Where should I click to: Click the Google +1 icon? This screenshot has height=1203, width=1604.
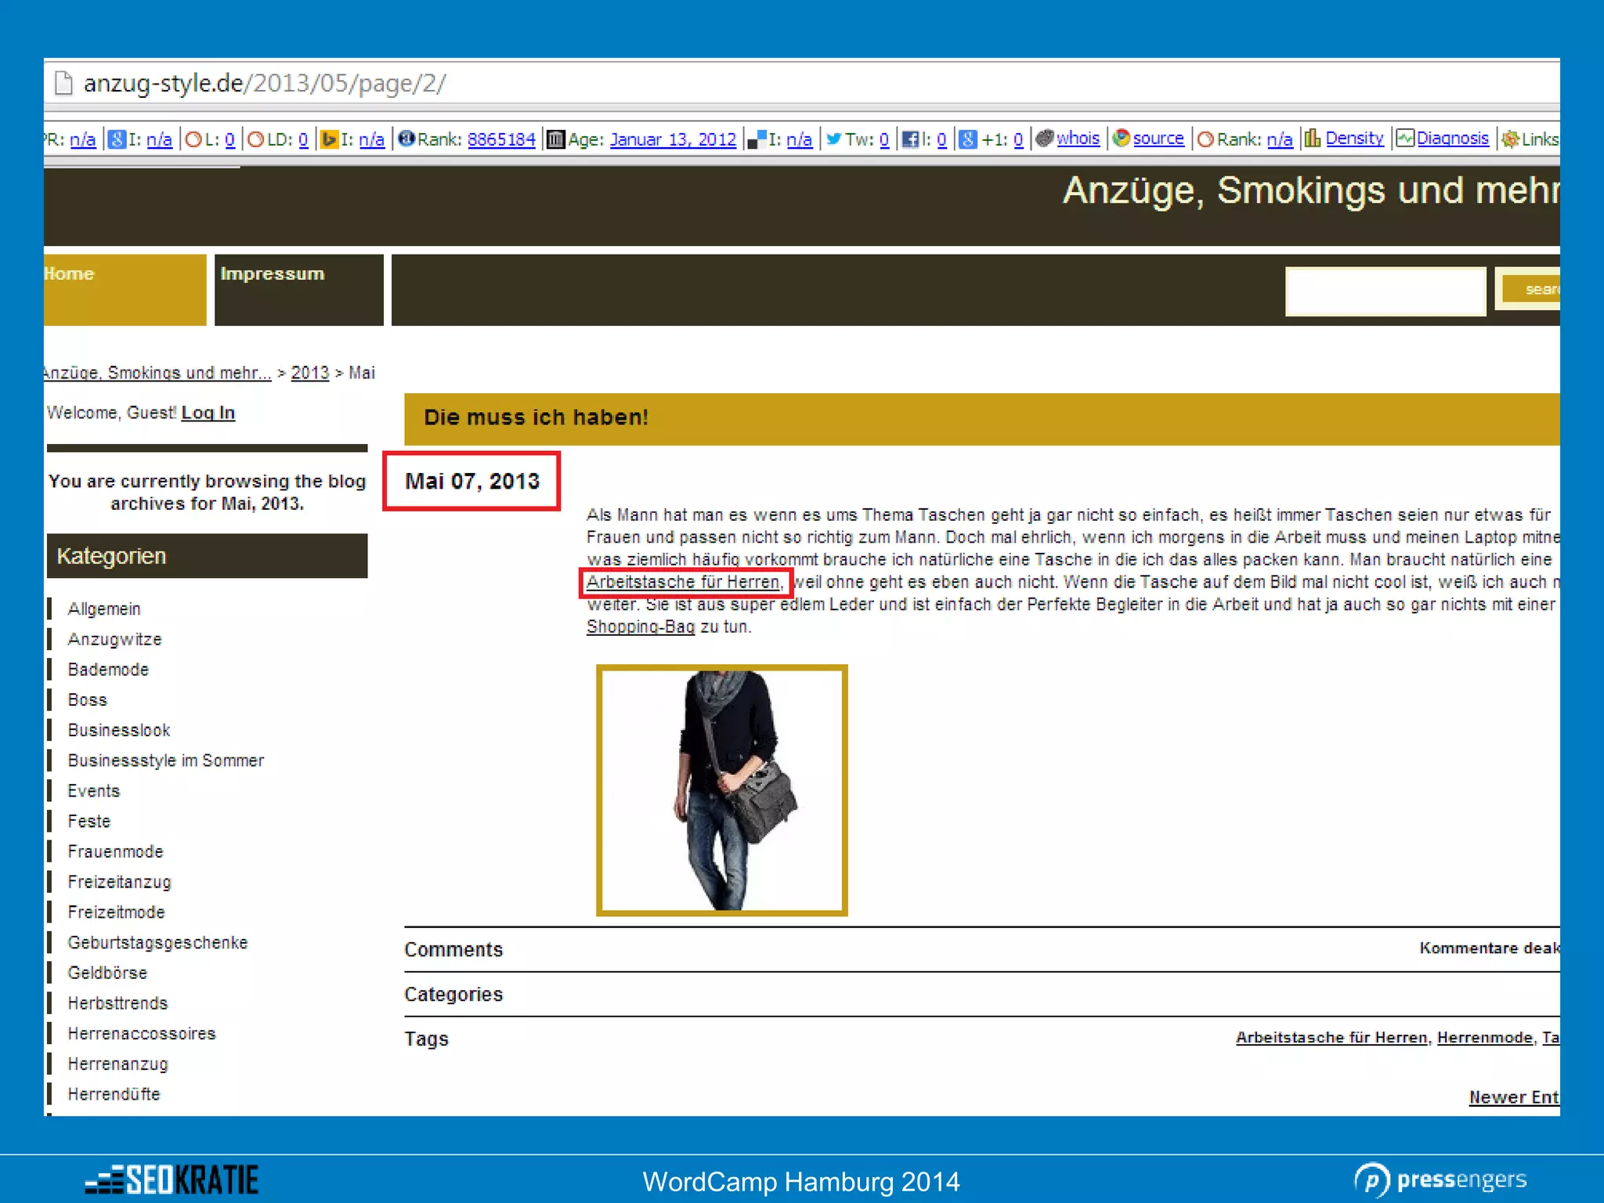[x=968, y=139]
